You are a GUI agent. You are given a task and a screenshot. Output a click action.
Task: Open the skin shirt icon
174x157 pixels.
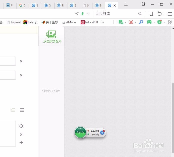click(143, 4)
